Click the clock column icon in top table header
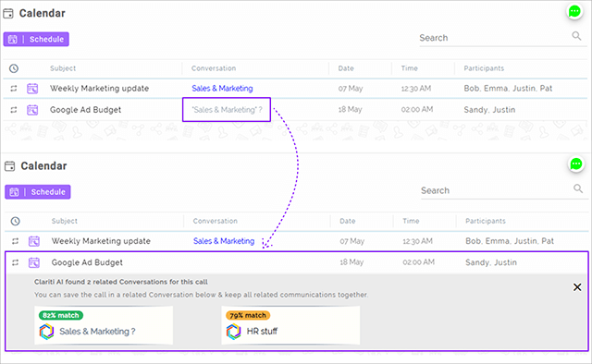Screen dimensions: 592x364 tap(14, 68)
